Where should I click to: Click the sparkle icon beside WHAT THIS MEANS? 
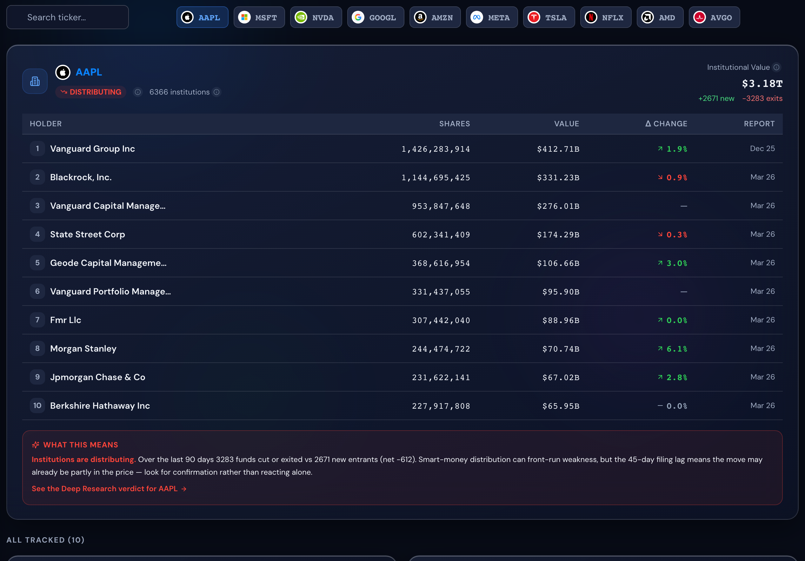pyautogui.click(x=36, y=445)
